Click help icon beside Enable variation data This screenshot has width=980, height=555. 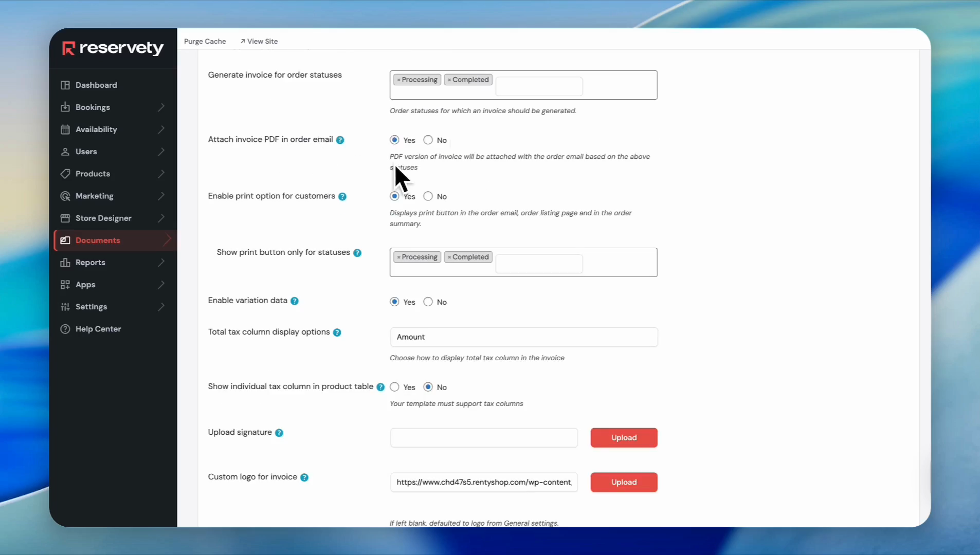pyautogui.click(x=295, y=301)
